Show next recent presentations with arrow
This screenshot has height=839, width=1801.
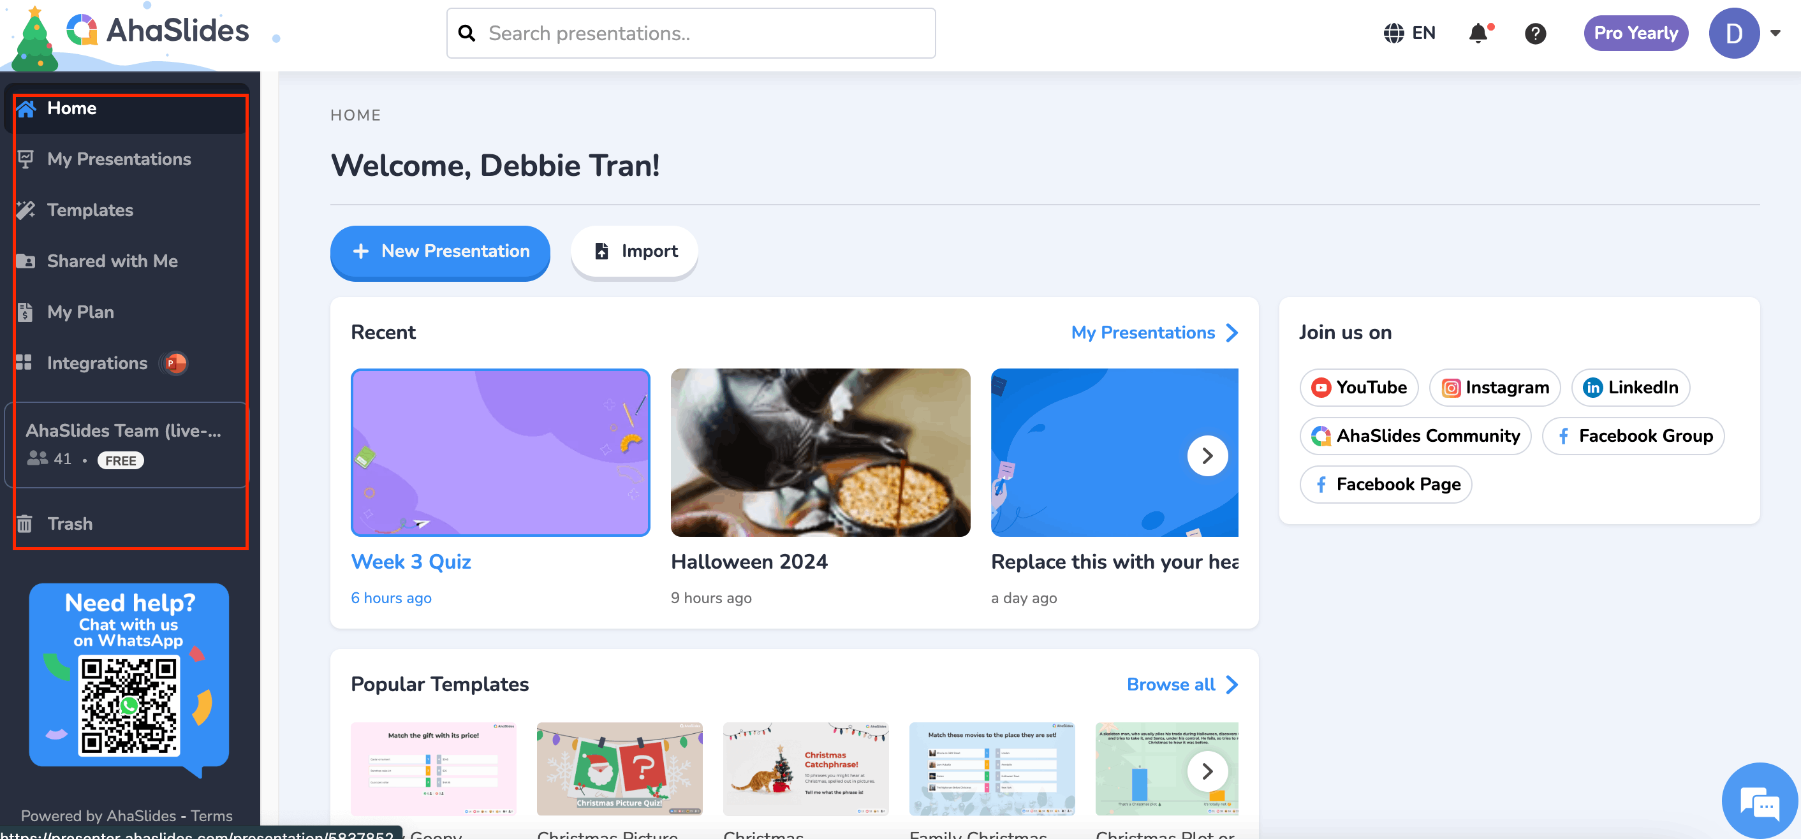click(x=1207, y=456)
